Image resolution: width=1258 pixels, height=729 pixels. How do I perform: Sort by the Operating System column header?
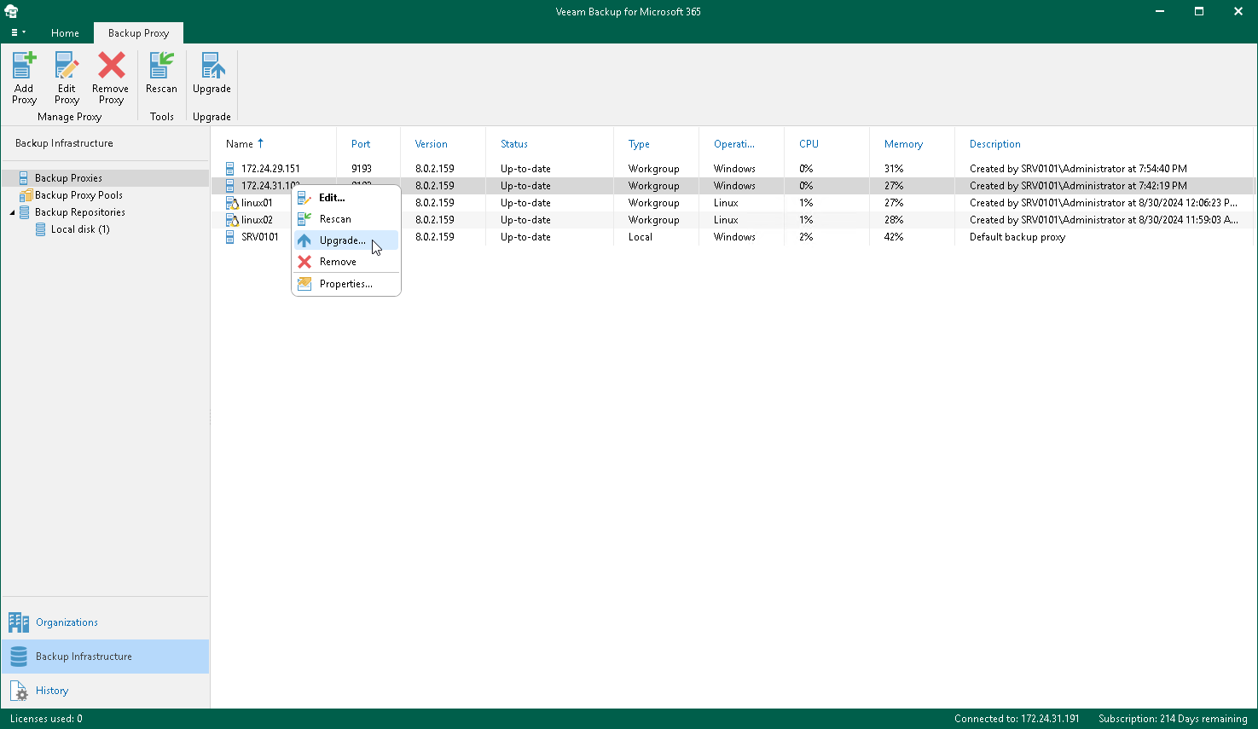point(734,144)
